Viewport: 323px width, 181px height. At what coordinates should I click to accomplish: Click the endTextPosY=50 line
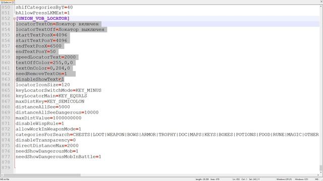coord(36,52)
